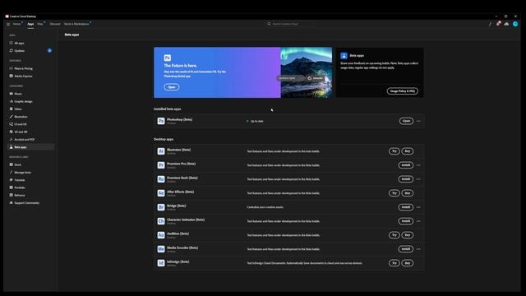Switch to the Files tab

[x=40, y=24]
